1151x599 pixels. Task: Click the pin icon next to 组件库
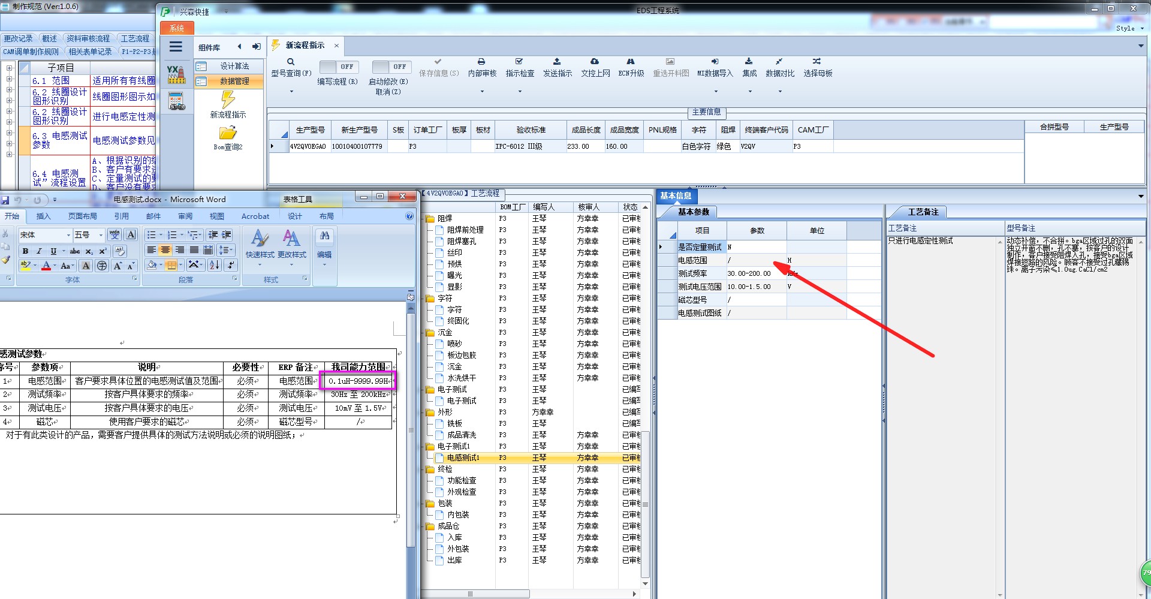(257, 47)
